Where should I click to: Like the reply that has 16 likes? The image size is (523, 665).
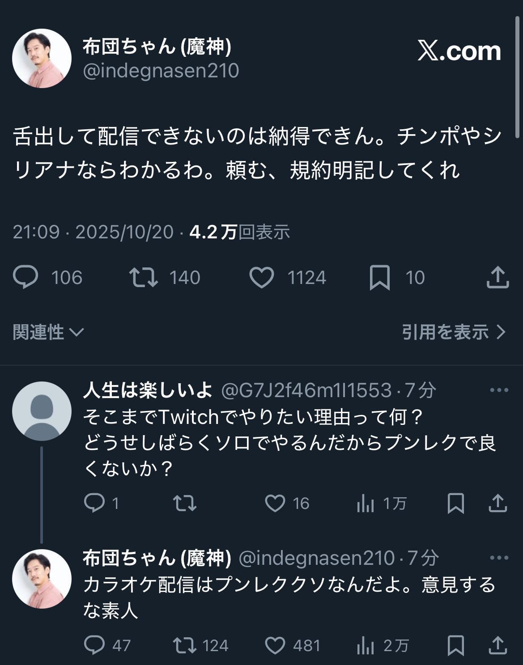[x=275, y=504]
